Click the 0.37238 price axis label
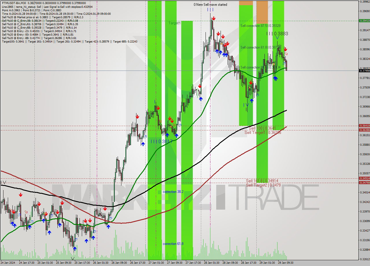The height and width of the screenshot is (266, 370). coord(365,97)
